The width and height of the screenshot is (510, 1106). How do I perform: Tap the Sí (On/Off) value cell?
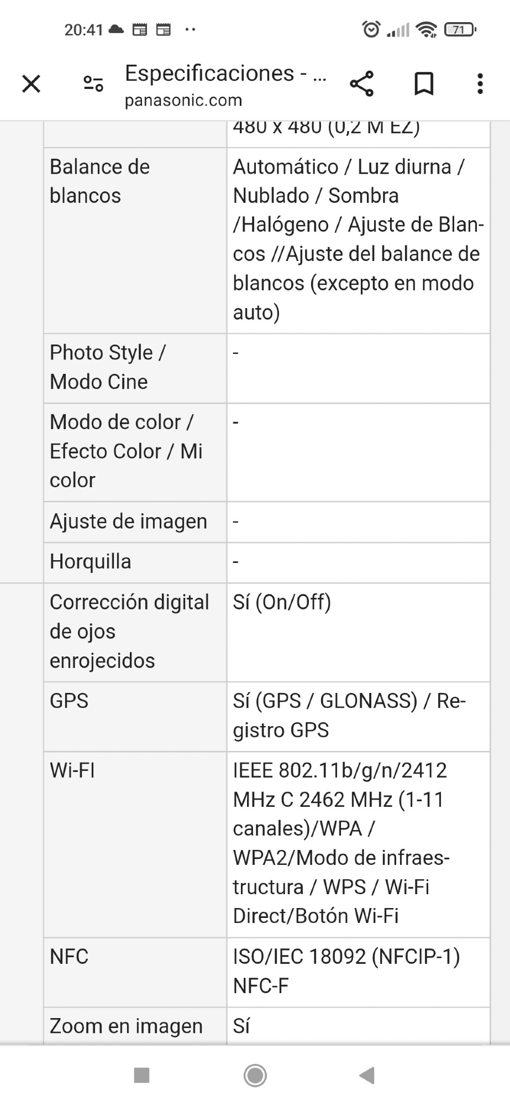click(x=282, y=602)
